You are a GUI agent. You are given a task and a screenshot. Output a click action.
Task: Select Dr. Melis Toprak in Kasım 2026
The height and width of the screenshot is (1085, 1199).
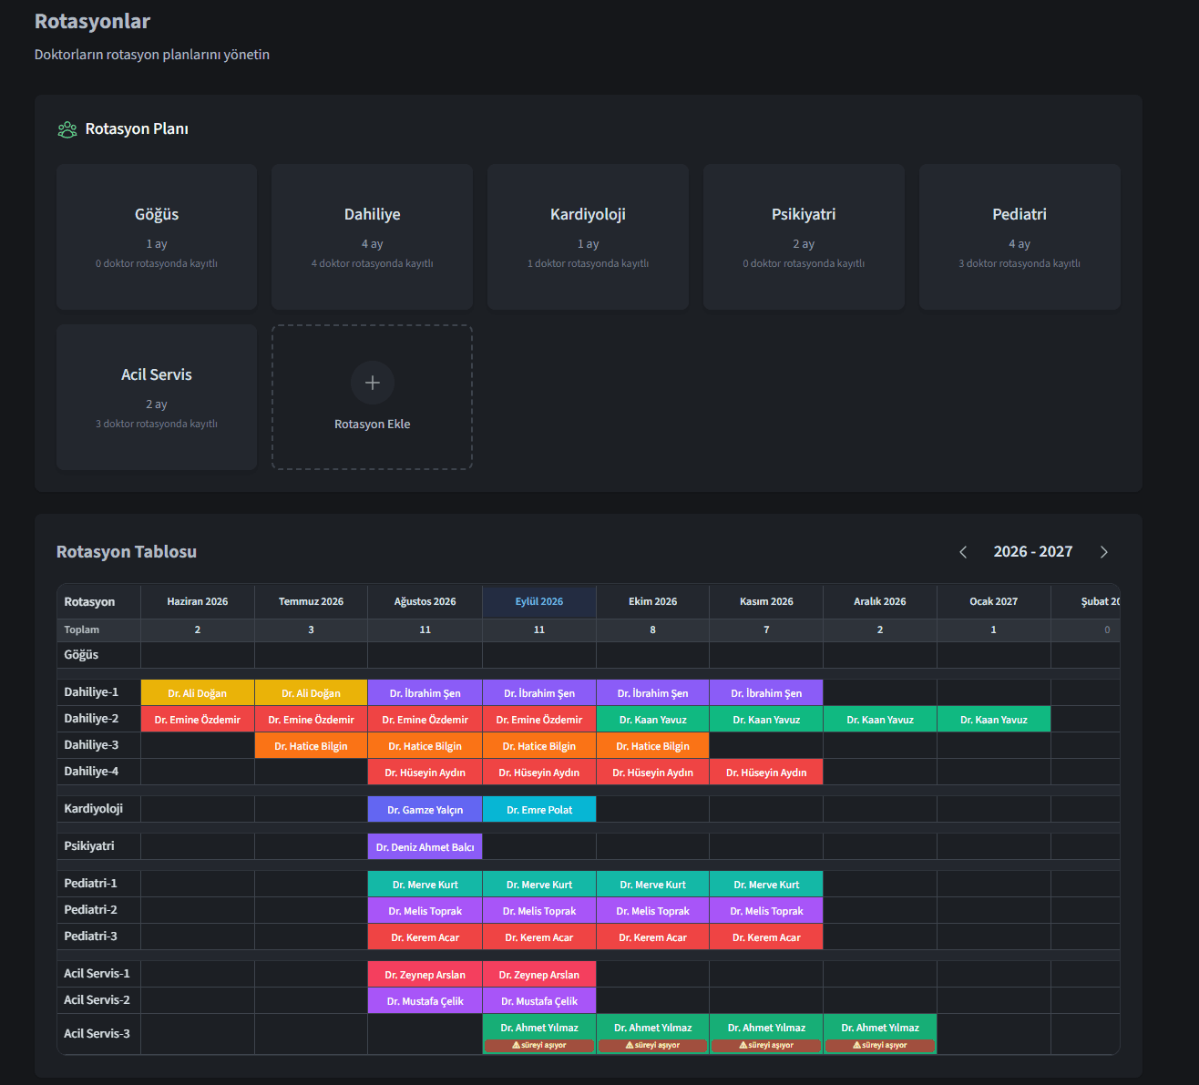tap(766, 911)
